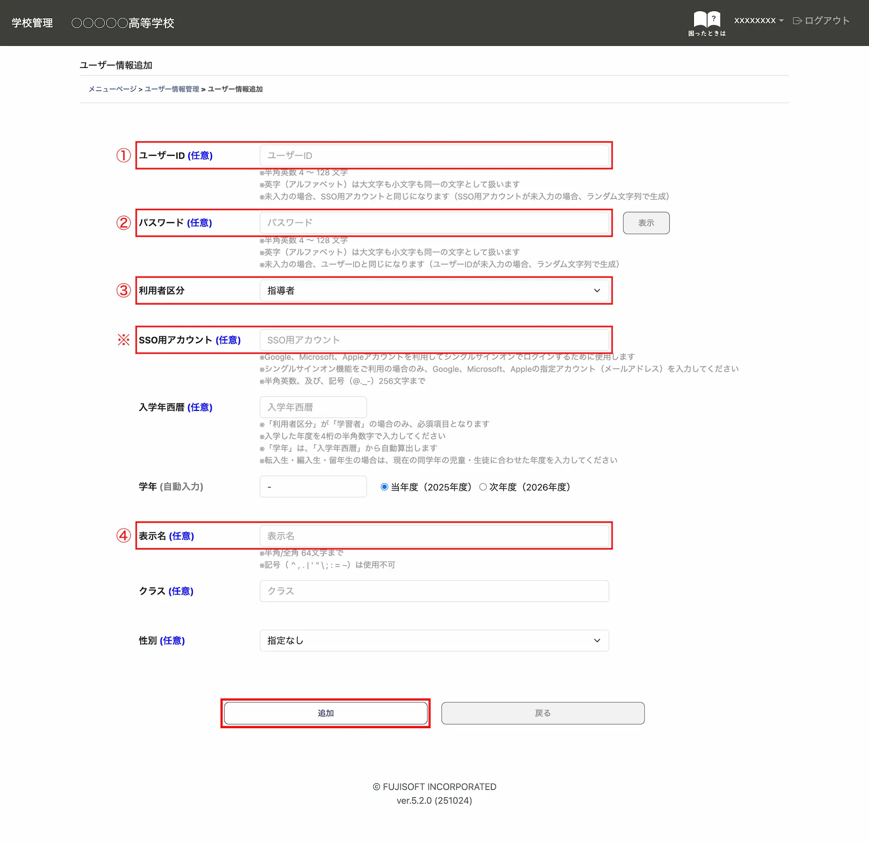
Task: Click the 学校管理 header title
Action: pyautogui.click(x=32, y=23)
